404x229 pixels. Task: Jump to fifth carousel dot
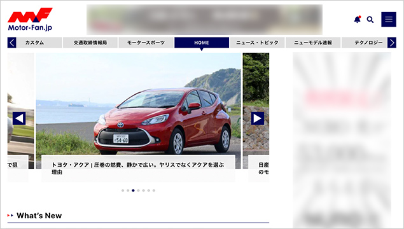click(144, 191)
